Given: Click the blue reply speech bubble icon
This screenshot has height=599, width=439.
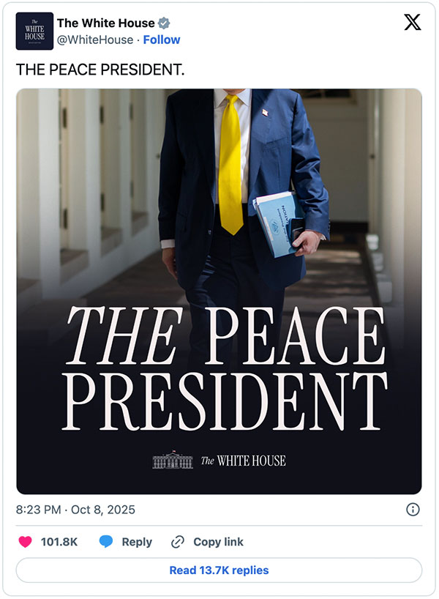Looking at the screenshot, I should pyautogui.click(x=106, y=542).
